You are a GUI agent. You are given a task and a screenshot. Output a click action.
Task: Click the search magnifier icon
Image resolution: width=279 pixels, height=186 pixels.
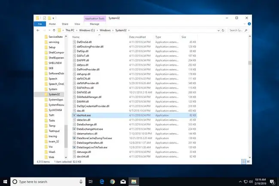[246, 30]
